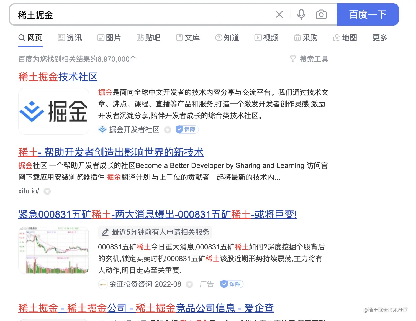Click the 广告 label
Image resolution: width=416 pixels, height=321 pixels.
pyautogui.click(x=207, y=284)
